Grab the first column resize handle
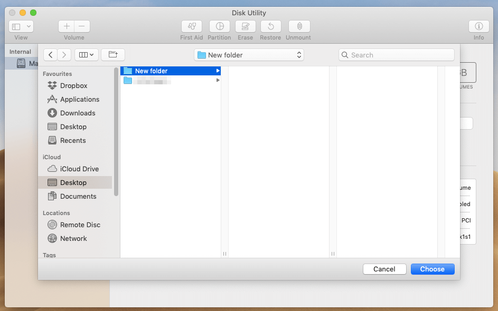Viewport: 498px width, 311px height. (x=224, y=254)
